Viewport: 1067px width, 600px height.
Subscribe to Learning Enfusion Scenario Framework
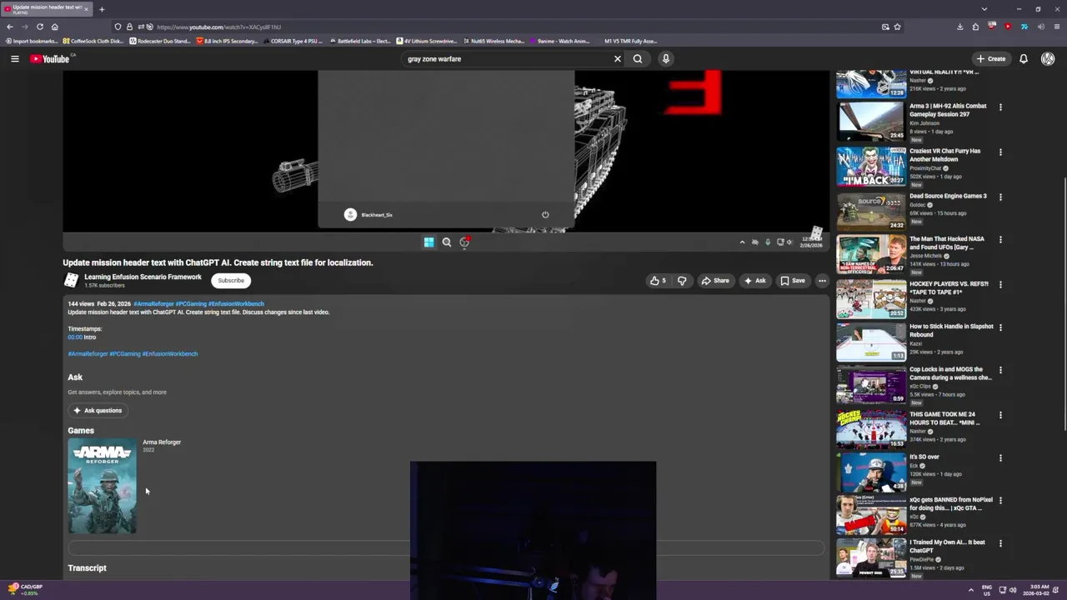pos(231,281)
